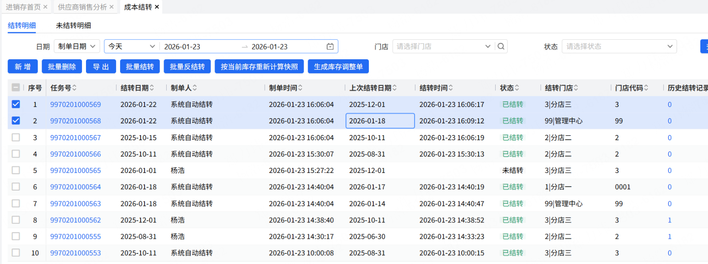Click store code cell 0001
Viewport: 708px width, 264px height.
[622, 187]
